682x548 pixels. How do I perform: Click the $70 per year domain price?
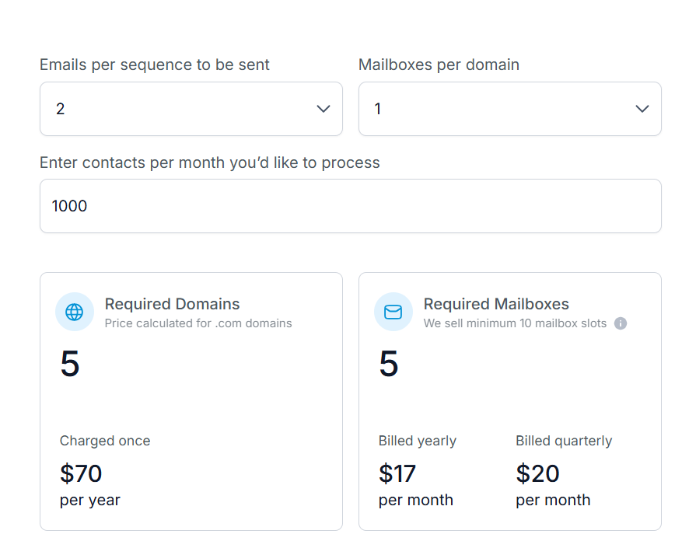81,473
